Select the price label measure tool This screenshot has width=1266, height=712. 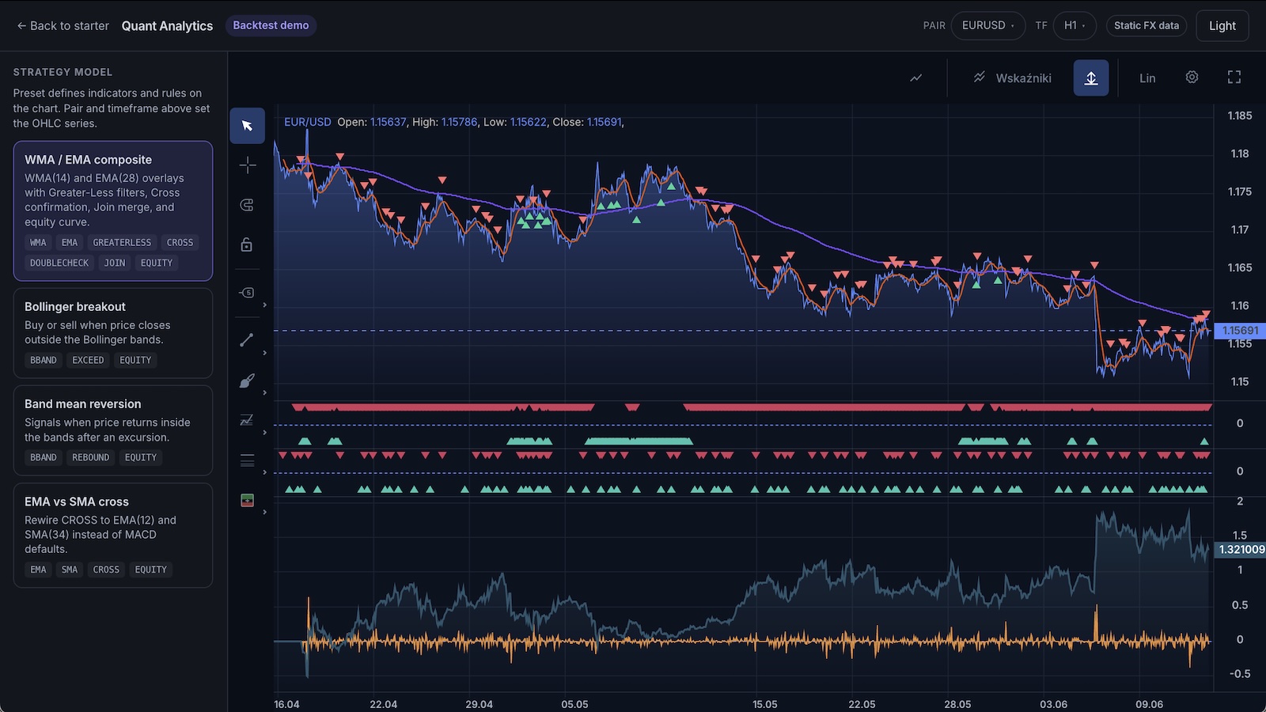coord(247,293)
